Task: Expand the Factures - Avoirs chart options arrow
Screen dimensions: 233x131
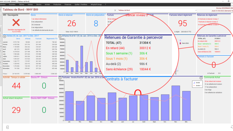Action: [60, 78]
